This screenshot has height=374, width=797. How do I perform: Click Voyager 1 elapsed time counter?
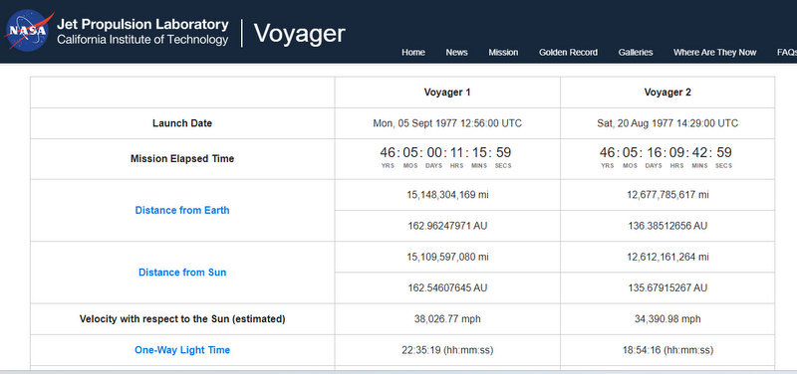coord(445,157)
